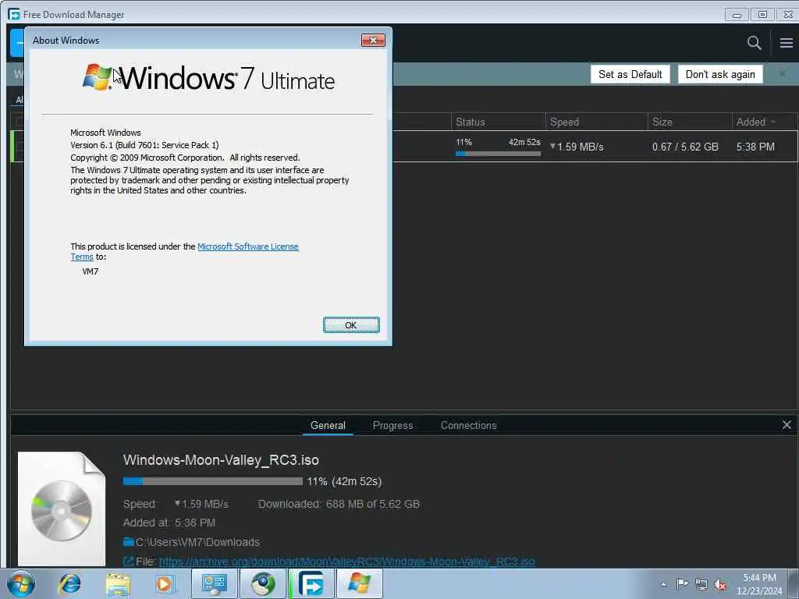This screenshot has height=599, width=799.
Task: Sort downloads by the Status column
Action: 499,122
